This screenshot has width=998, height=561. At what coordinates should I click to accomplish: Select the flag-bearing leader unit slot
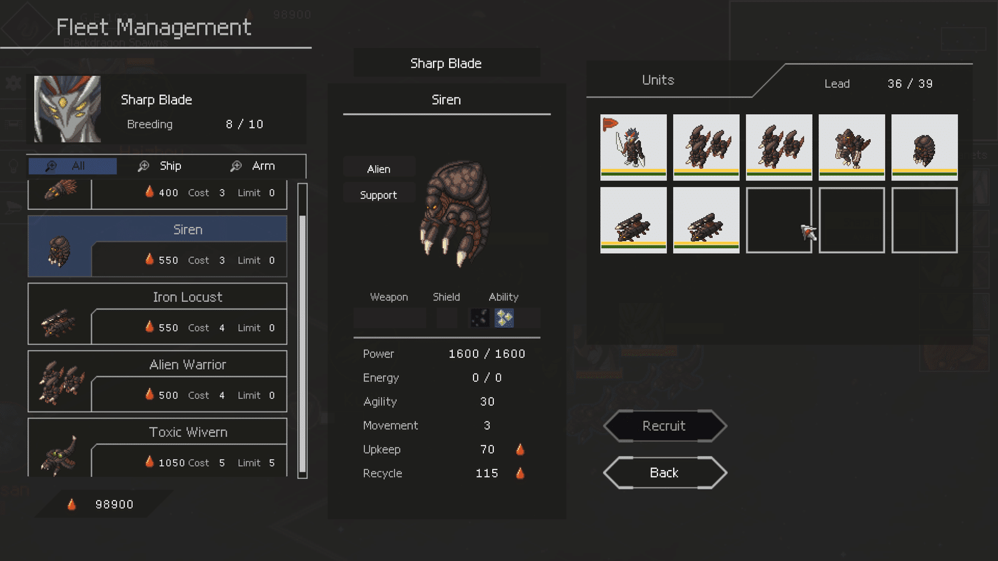point(633,147)
